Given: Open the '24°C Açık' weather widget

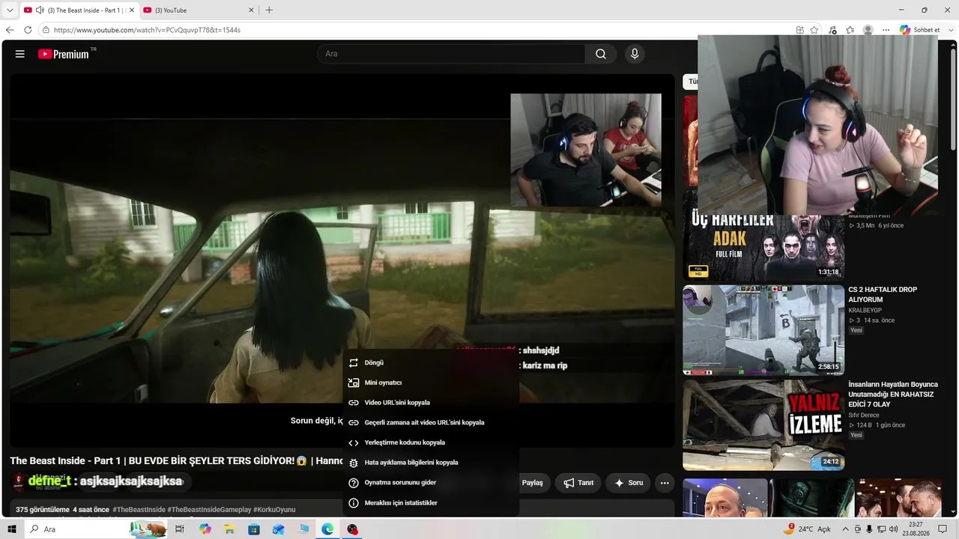Looking at the screenshot, I should pos(808,529).
